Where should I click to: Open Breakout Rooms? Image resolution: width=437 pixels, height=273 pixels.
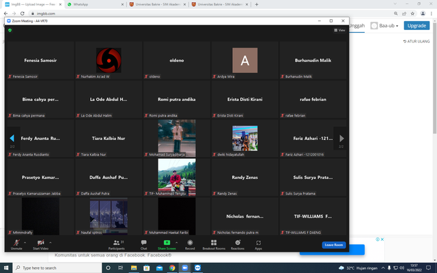click(x=214, y=244)
